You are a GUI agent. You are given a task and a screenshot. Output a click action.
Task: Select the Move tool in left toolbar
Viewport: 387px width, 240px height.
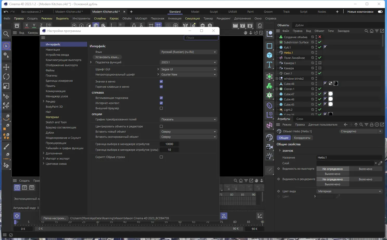6,67
